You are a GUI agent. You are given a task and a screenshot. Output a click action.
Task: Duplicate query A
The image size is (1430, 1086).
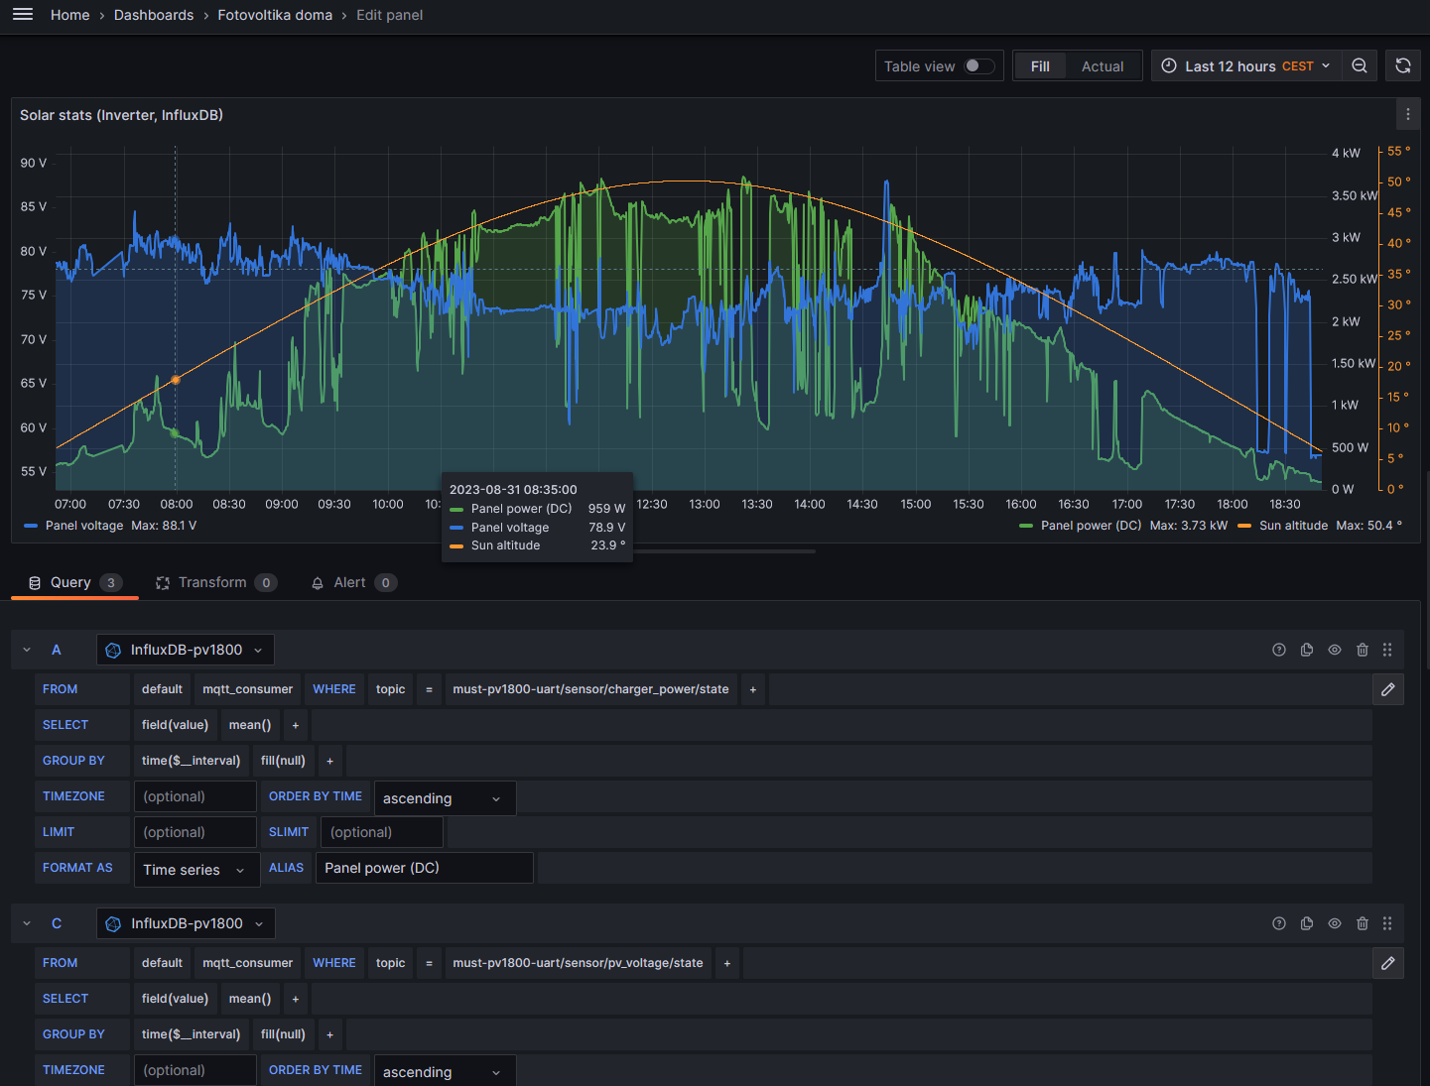click(1307, 651)
